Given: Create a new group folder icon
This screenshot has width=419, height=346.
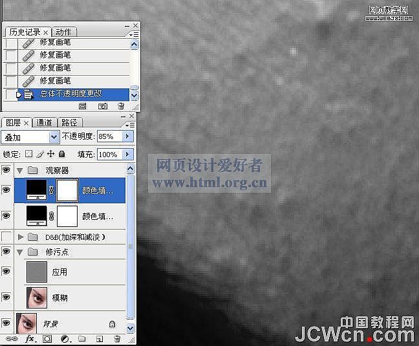Looking at the screenshot, I should tap(82, 339).
